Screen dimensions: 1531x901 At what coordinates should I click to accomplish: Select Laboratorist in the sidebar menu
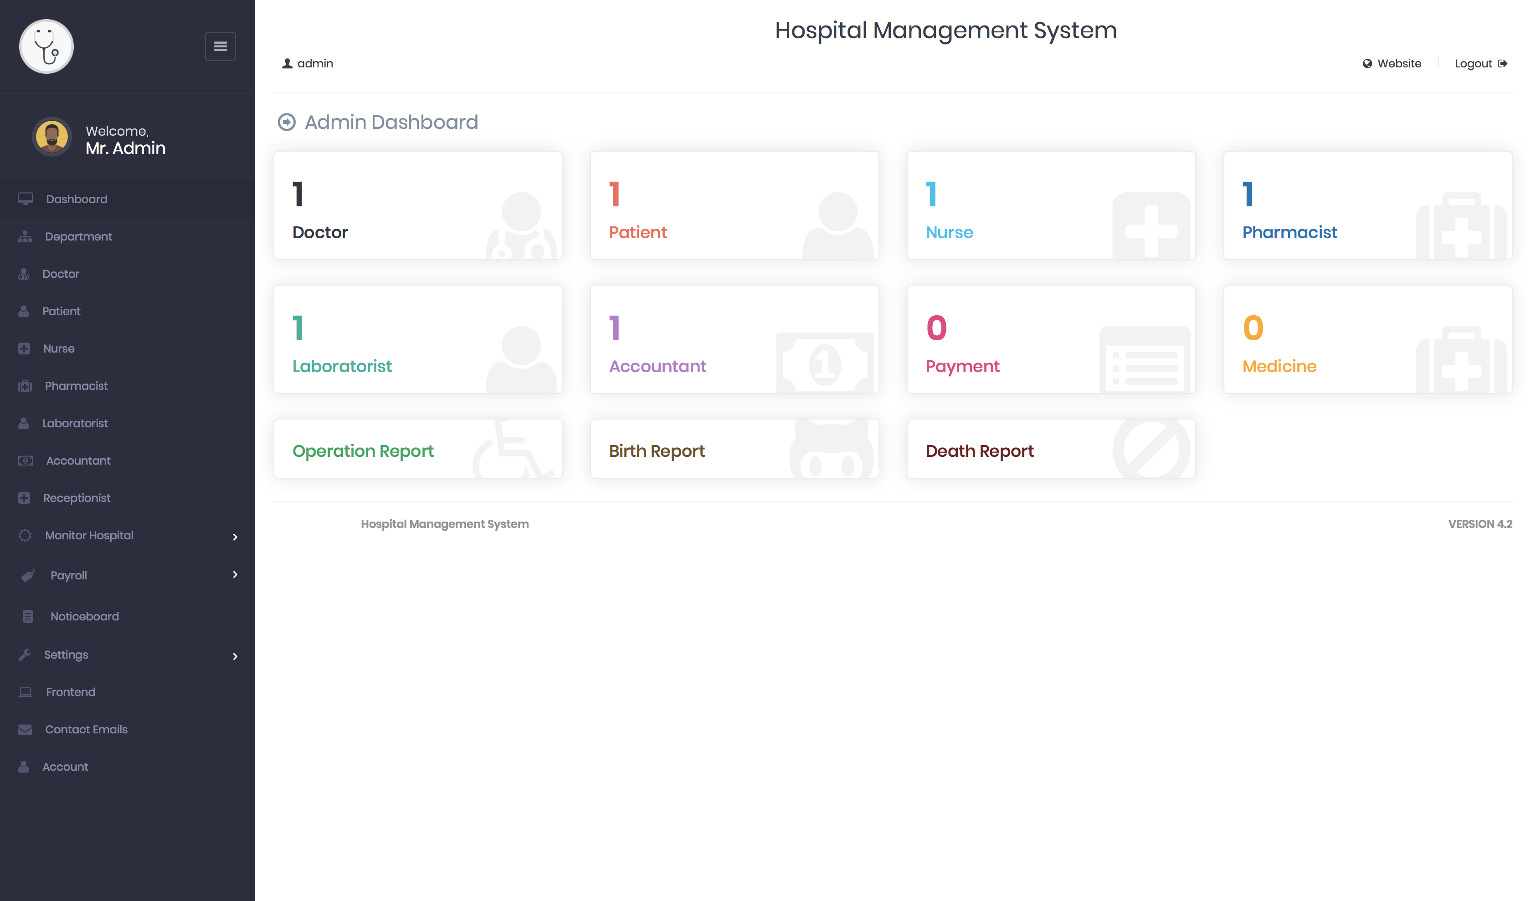(x=128, y=423)
